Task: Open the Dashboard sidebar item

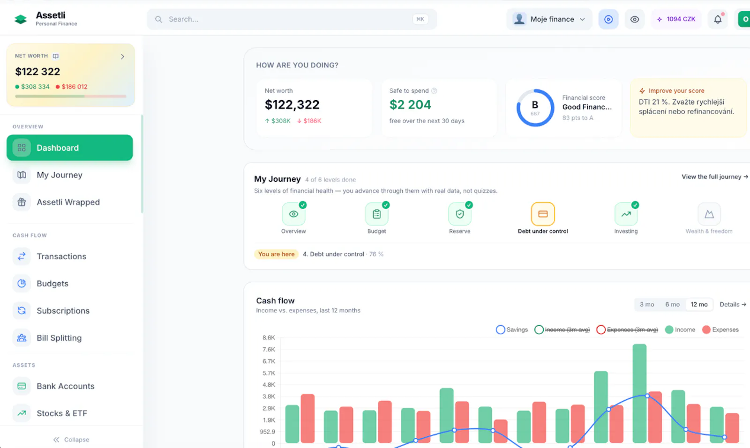Action: coord(70,148)
